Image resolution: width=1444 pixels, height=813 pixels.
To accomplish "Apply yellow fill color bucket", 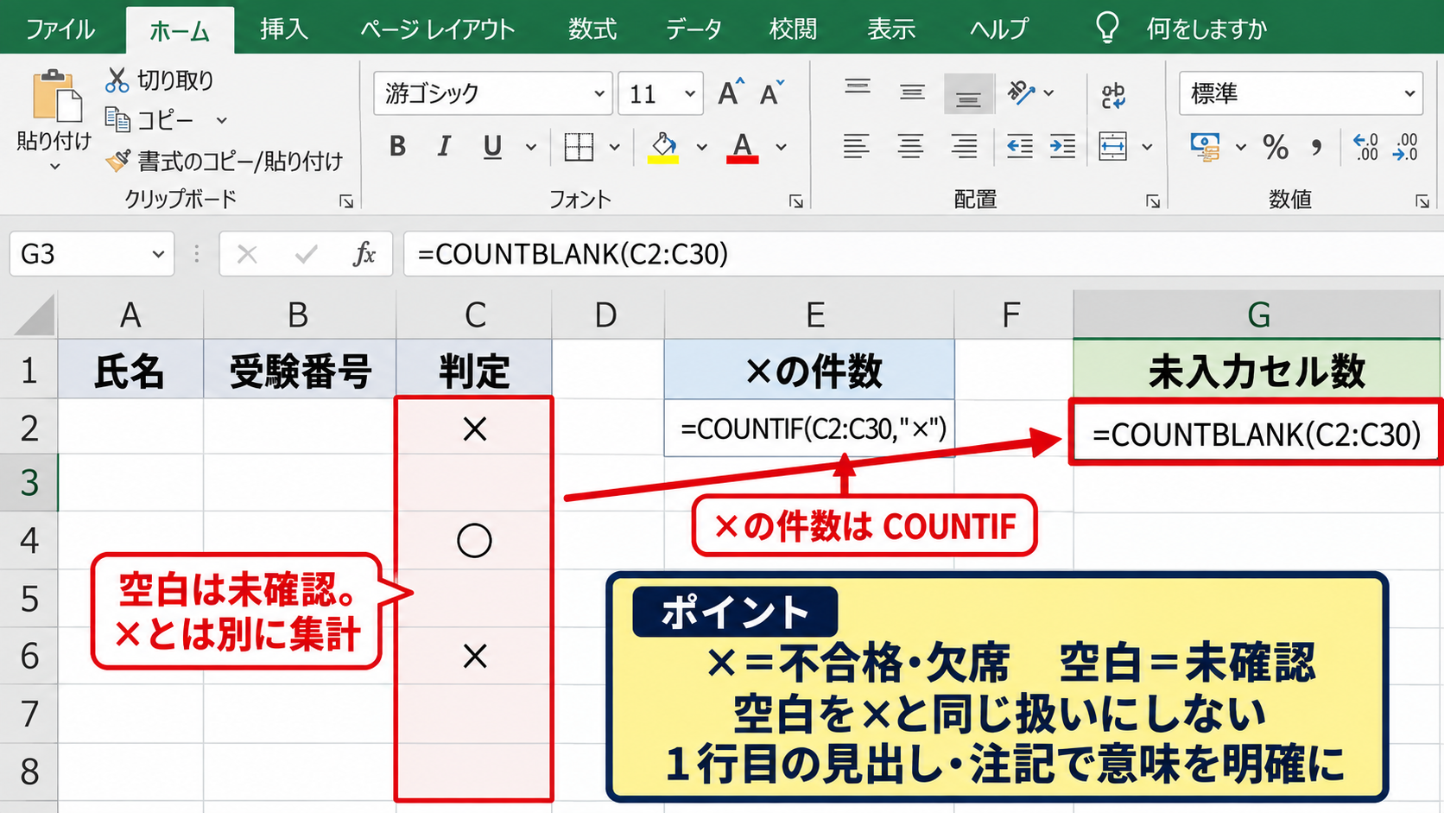I will click(663, 147).
